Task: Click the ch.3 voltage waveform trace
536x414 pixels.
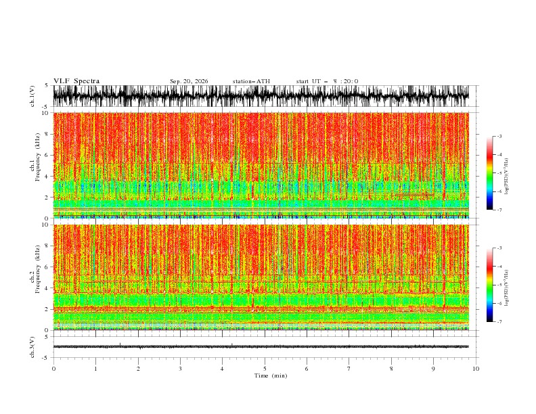Action: click(x=261, y=346)
